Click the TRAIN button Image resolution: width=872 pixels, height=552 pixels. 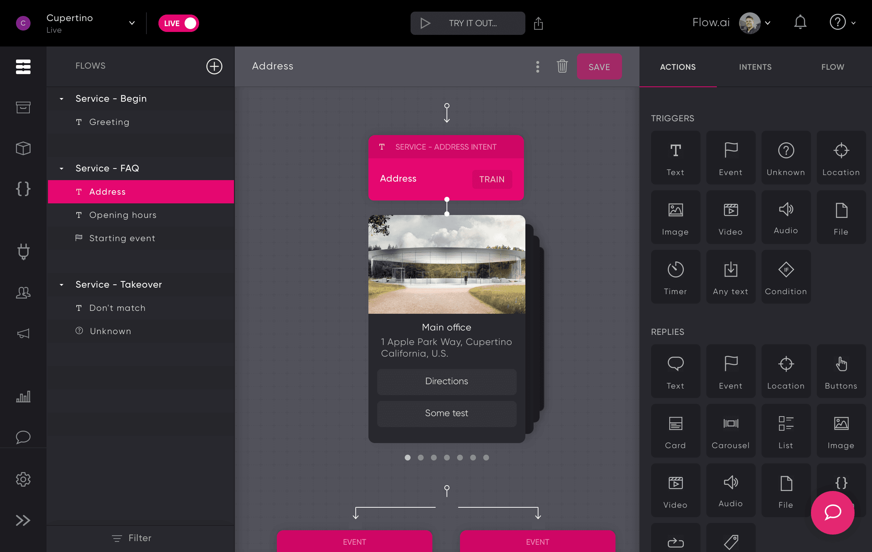[492, 179]
